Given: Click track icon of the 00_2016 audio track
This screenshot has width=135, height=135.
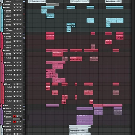Looking at the screenshot, I should 5,29.
